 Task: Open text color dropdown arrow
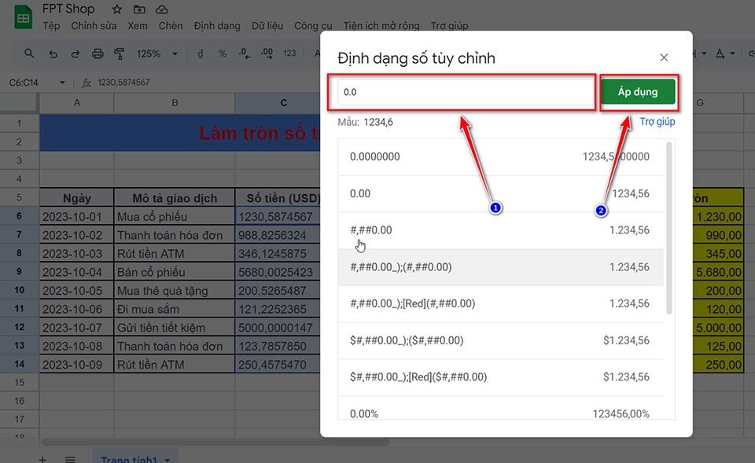tap(732, 53)
